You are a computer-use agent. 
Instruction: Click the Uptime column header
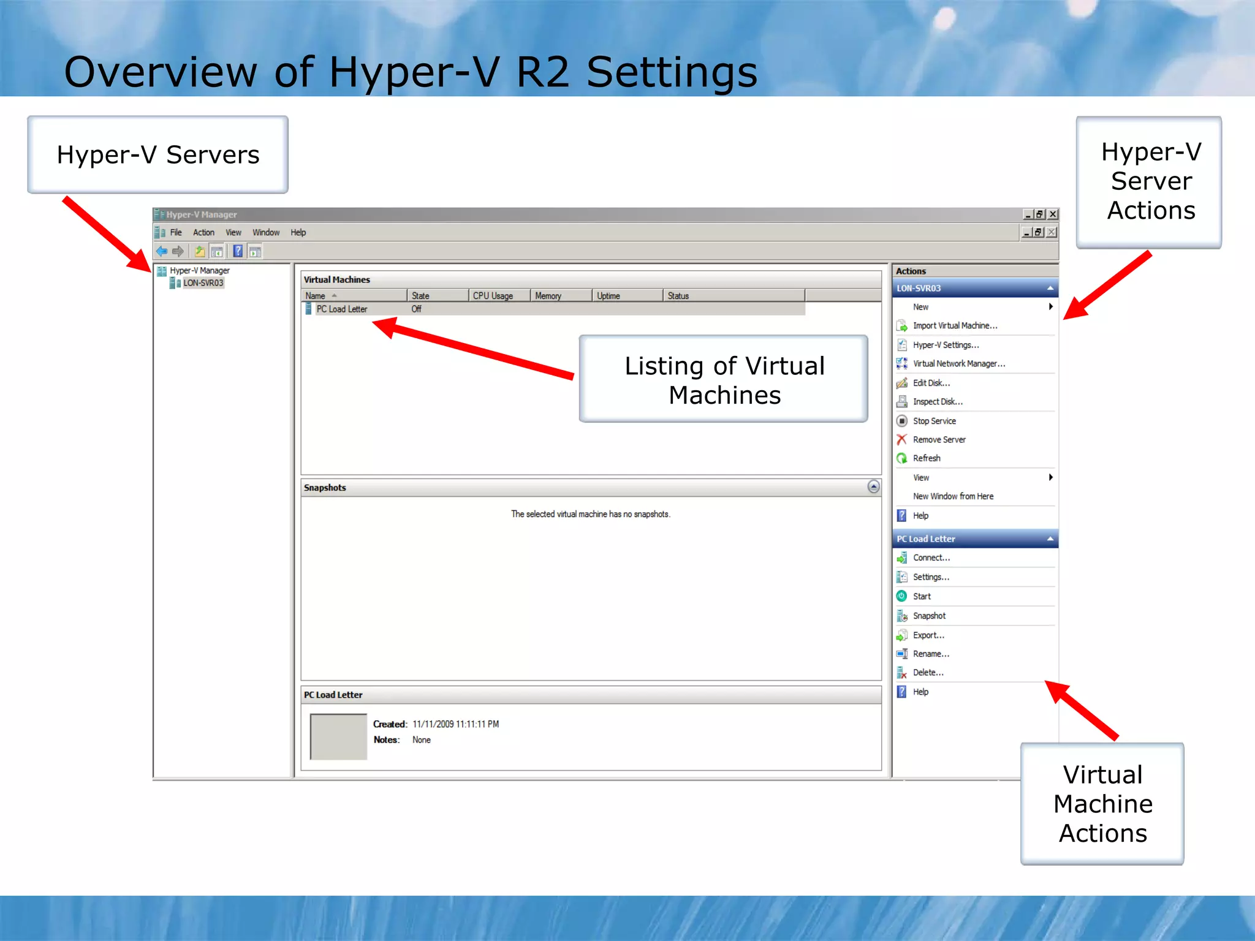(627, 296)
